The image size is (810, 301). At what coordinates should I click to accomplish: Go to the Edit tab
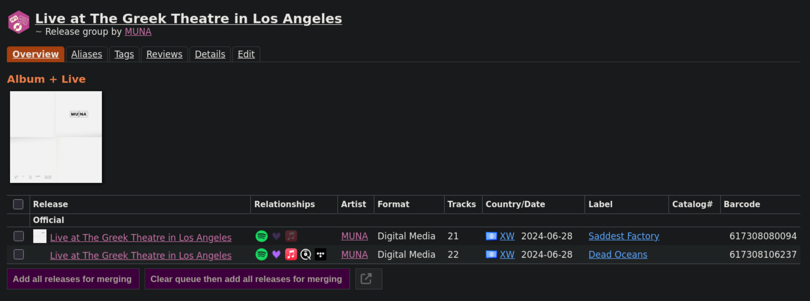point(246,54)
